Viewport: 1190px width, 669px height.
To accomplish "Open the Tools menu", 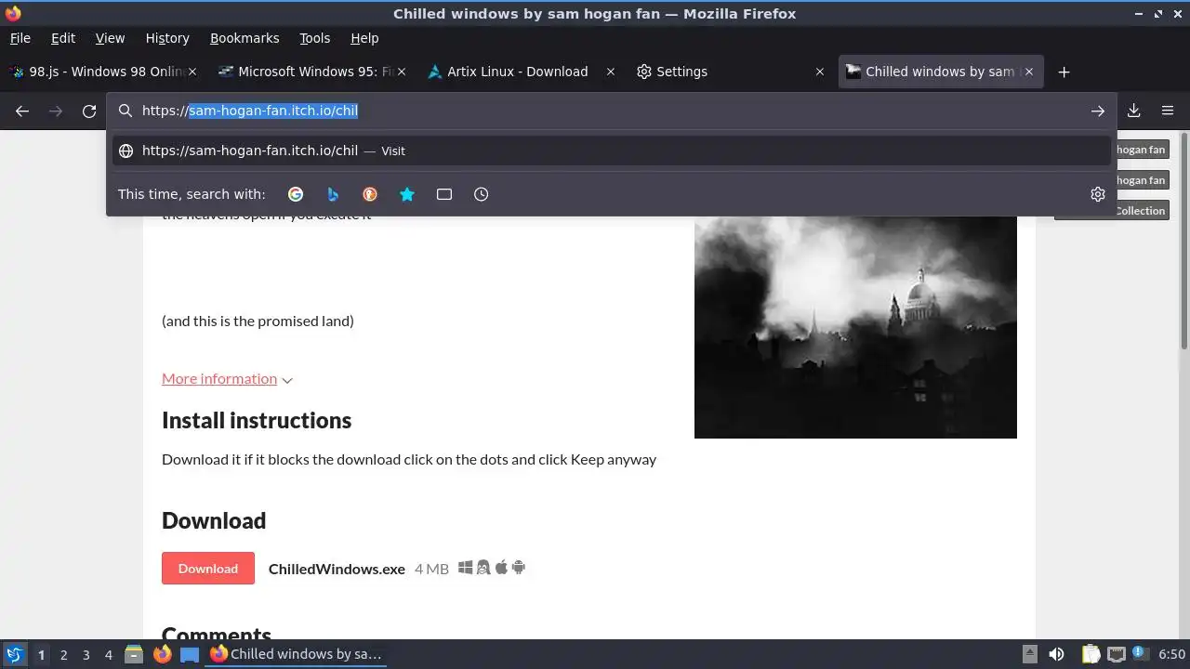I will (x=314, y=38).
